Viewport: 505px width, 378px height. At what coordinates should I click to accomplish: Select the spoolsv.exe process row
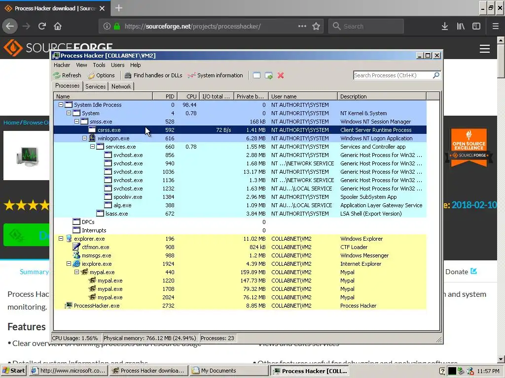pos(240,197)
